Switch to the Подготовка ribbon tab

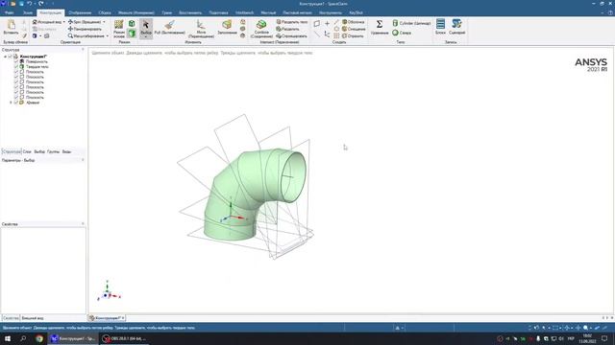(x=218, y=12)
